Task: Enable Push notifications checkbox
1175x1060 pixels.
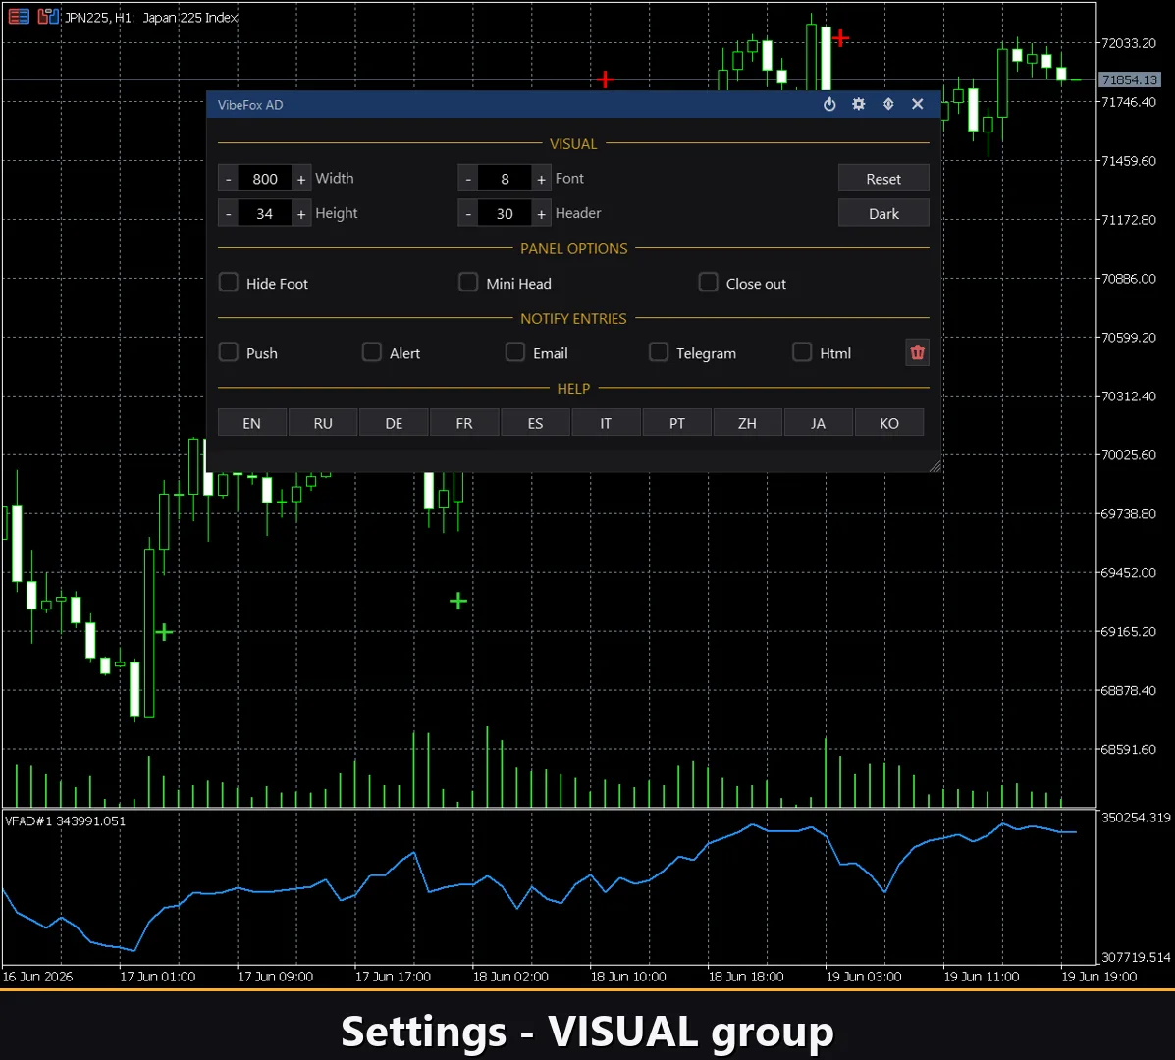Action: point(229,352)
